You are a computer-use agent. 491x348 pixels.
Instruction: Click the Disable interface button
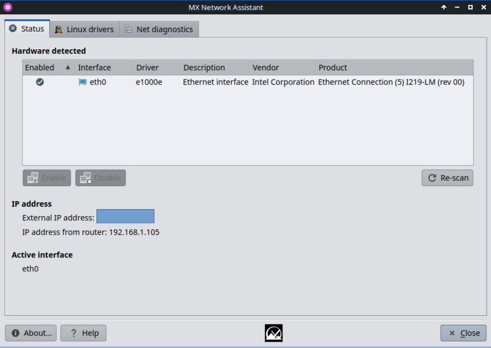tap(101, 178)
